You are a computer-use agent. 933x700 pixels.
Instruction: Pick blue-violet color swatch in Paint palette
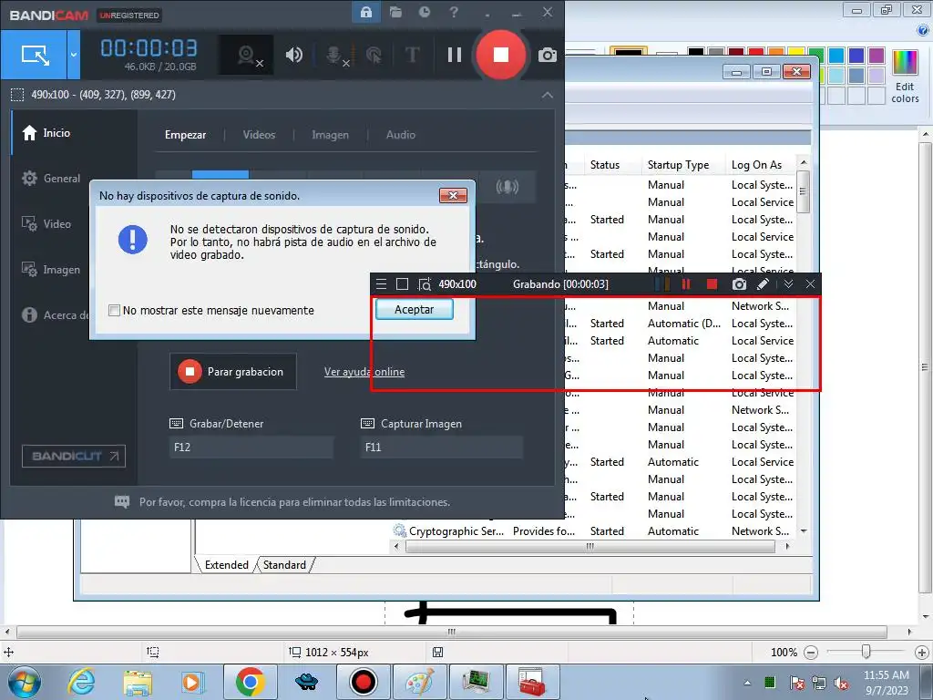856,56
